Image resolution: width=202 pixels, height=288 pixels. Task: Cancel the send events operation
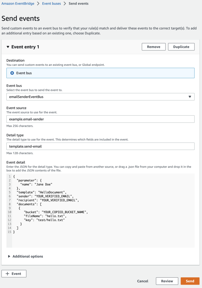pyautogui.click(x=143, y=281)
